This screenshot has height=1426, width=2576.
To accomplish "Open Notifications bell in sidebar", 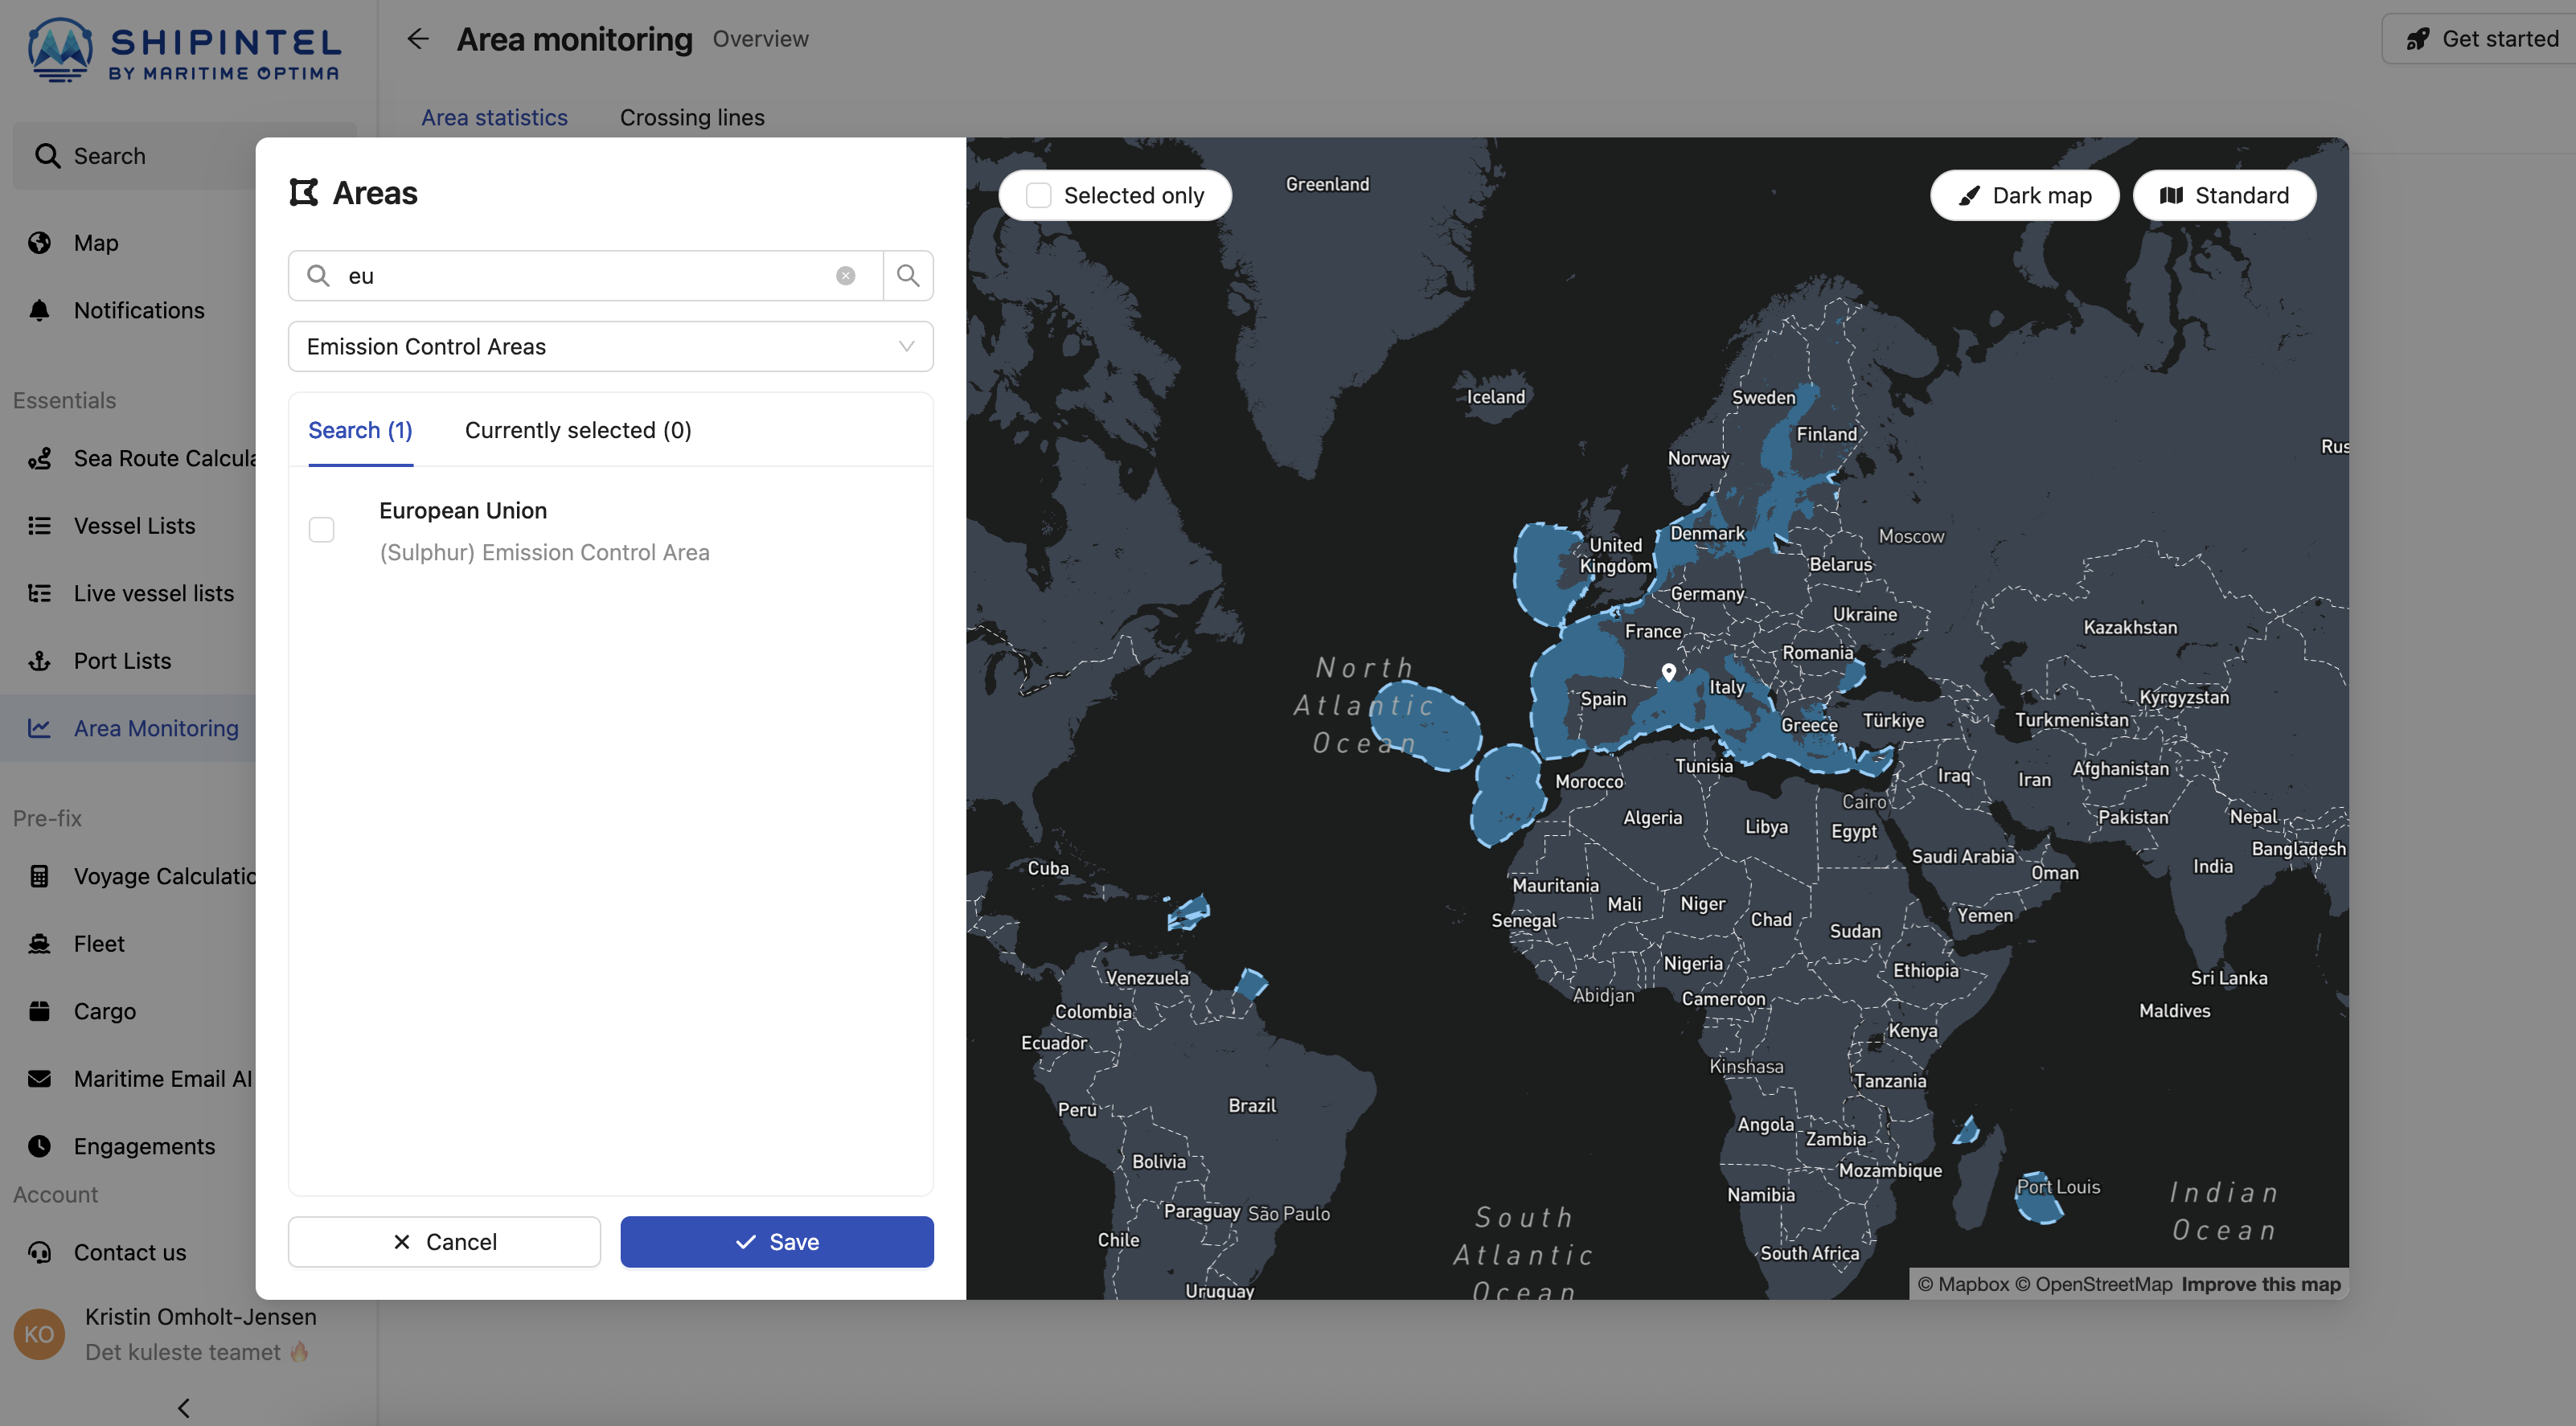I will click(x=138, y=310).
